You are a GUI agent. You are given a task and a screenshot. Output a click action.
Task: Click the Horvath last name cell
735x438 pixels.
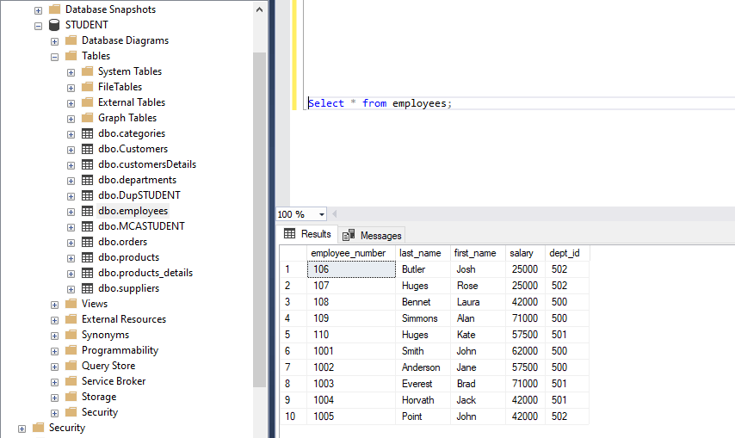(423, 400)
